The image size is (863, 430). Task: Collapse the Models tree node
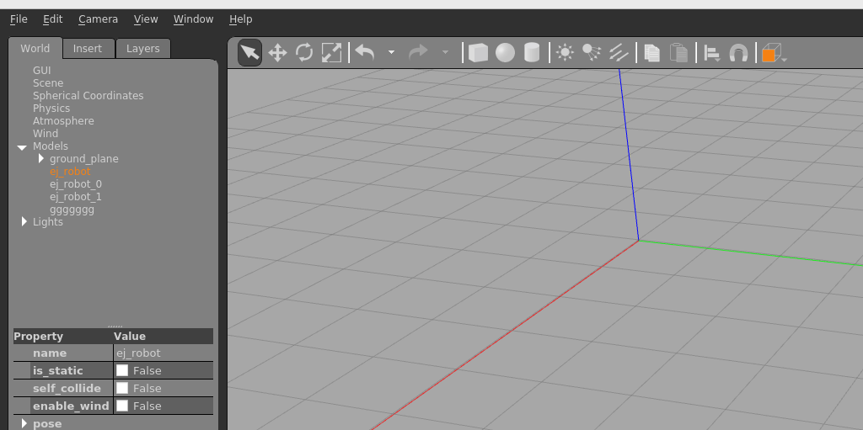point(22,146)
